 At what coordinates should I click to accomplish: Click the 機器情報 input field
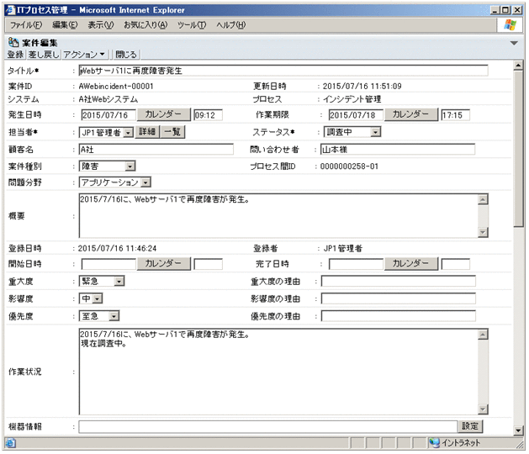[268, 427]
